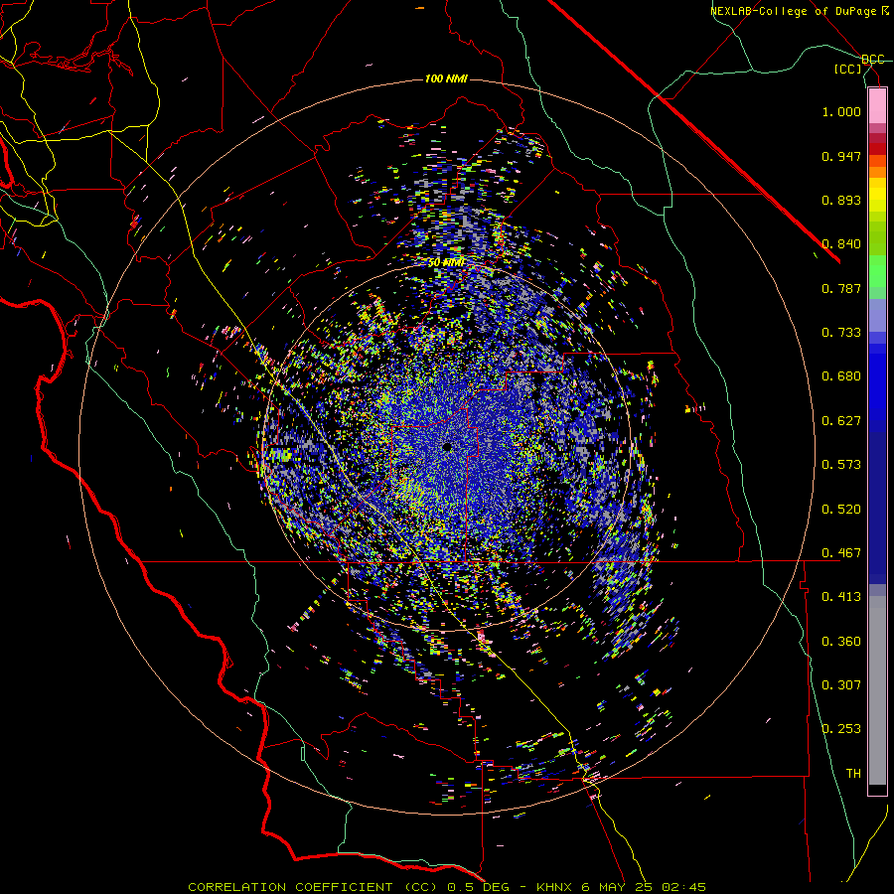
Task: Select the 0.947 legend value
Action: click(x=841, y=156)
